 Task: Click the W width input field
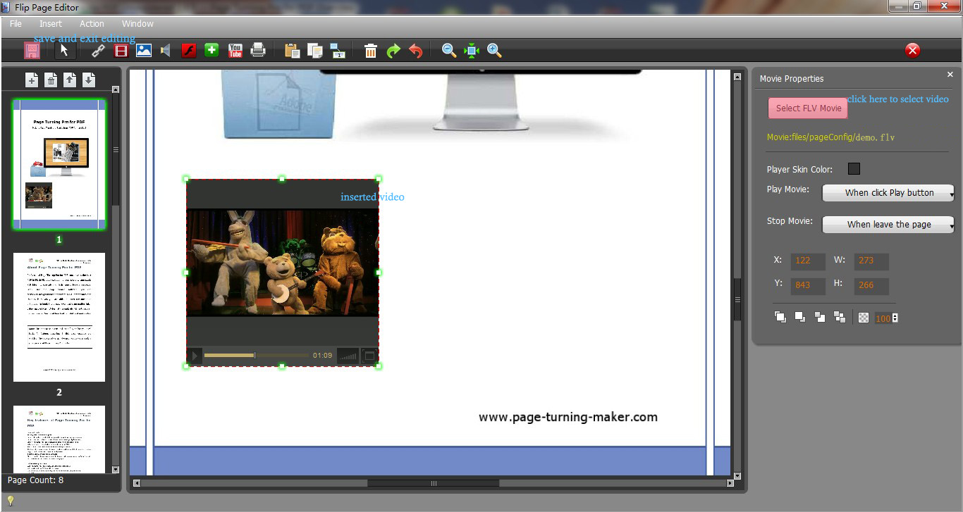click(x=871, y=261)
